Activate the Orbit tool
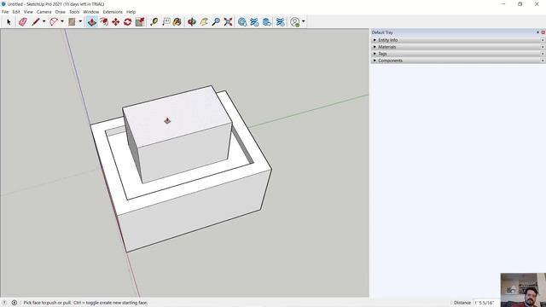 tap(191, 22)
